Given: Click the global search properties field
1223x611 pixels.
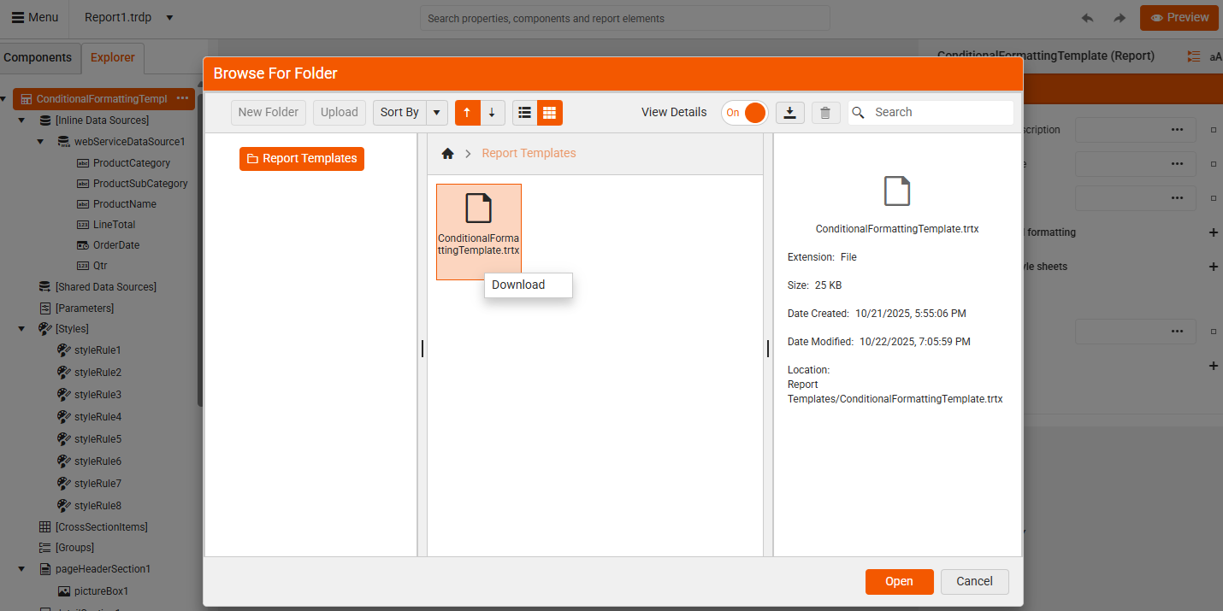Looking at the screenshot, I should 625,18.
